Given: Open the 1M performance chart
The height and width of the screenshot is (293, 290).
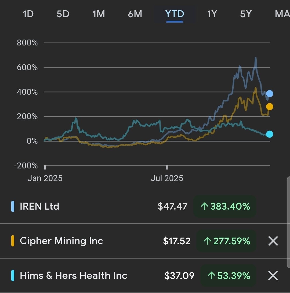Looking at the screenshot, I should (99, 14).
